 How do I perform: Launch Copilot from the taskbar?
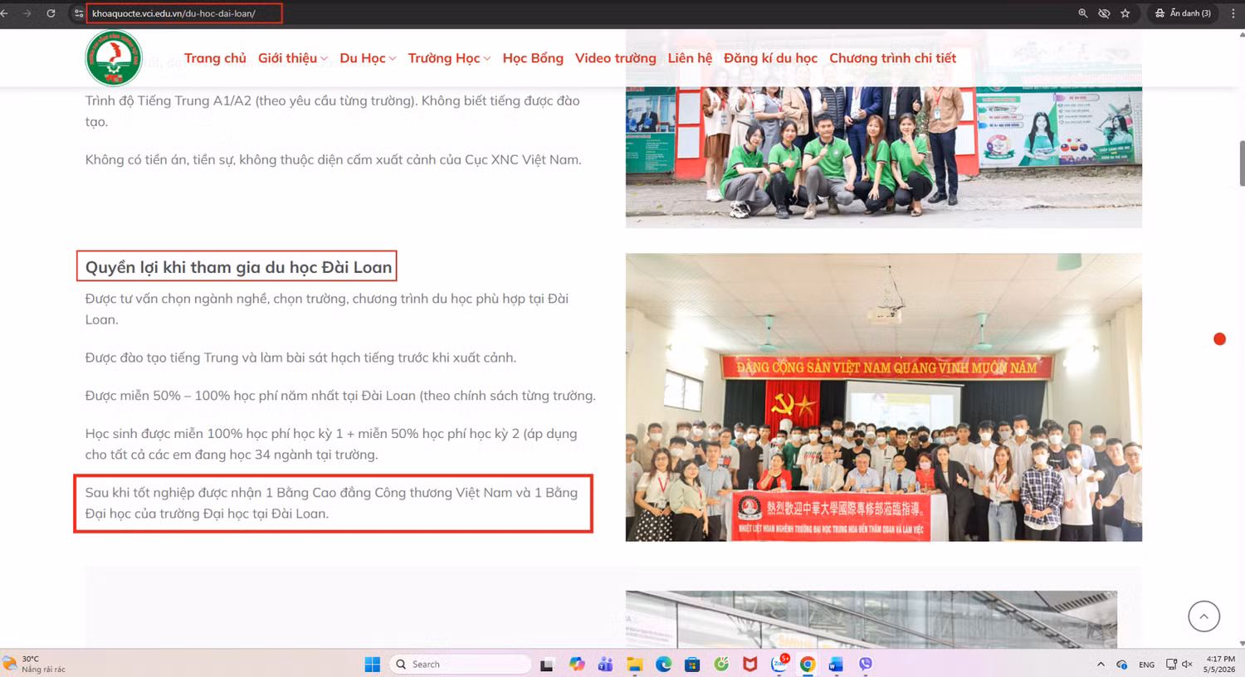pos(577,664)
